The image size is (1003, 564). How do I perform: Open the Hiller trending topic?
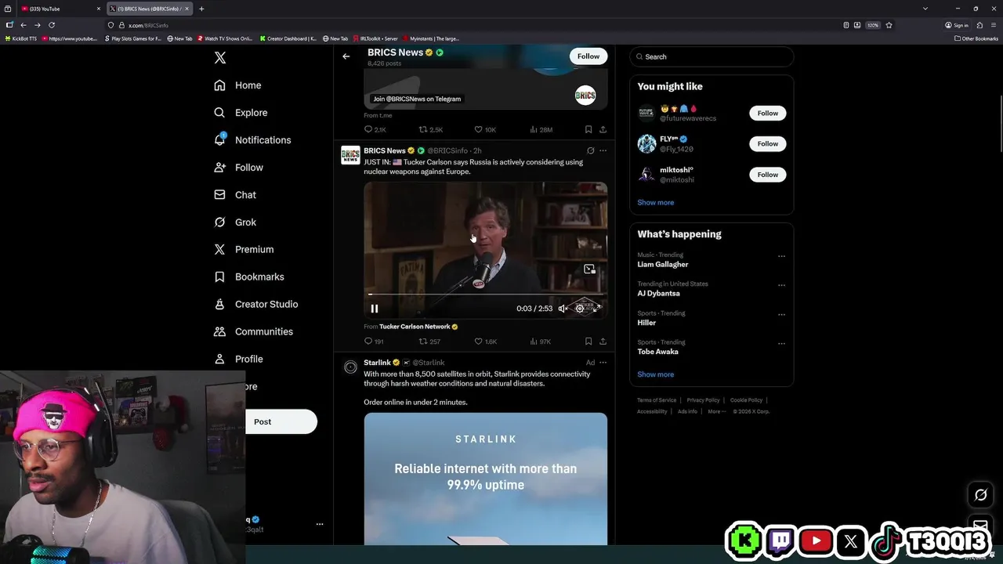[646, 323]
